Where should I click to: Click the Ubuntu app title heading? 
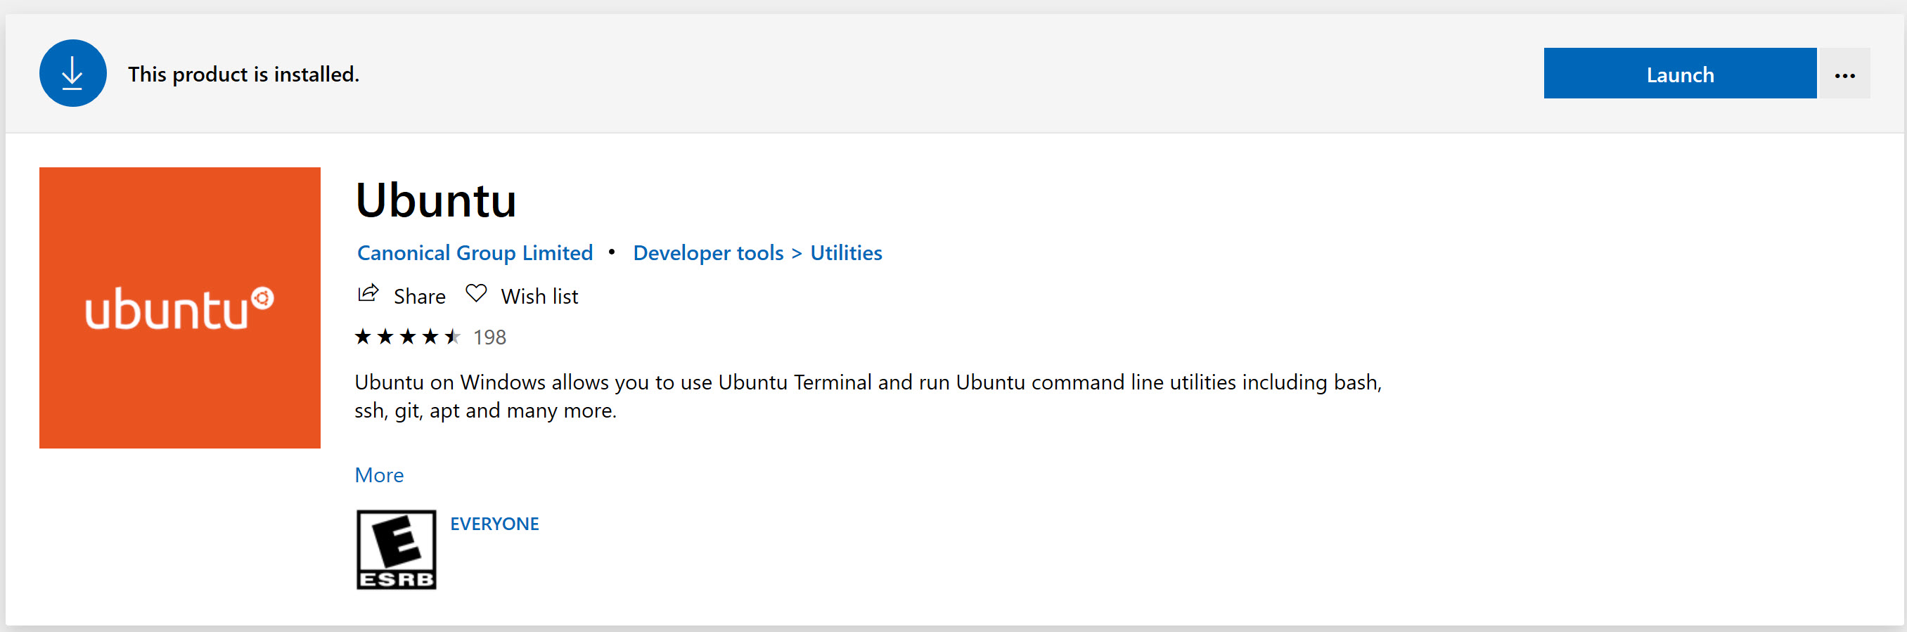click(435, 200)
